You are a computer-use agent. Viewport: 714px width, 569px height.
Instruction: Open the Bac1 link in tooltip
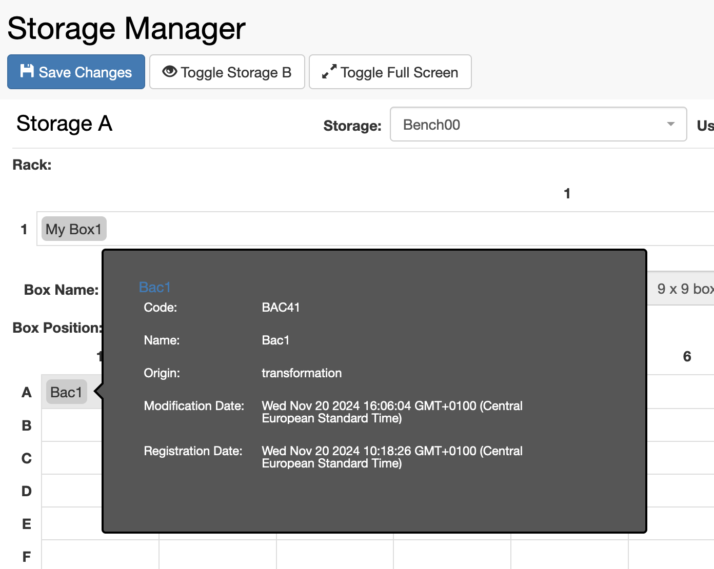(x=154, y=287)
